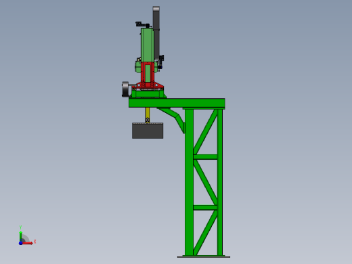Select the tall black belt guard at the top
Screen dimensions: 352x264
coord(156,32)
